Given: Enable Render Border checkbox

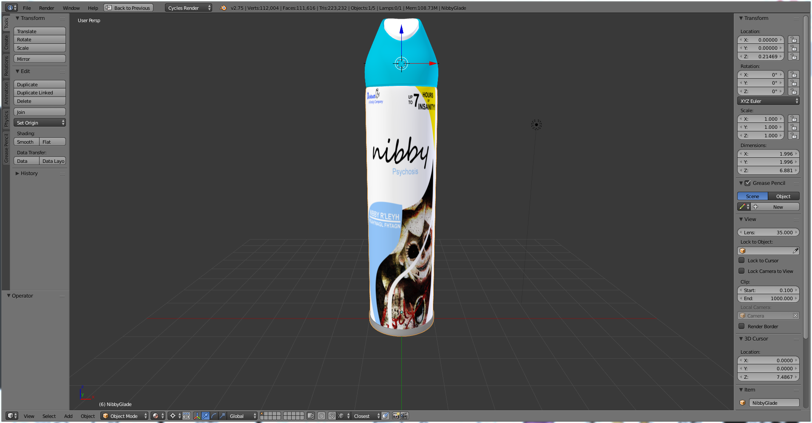Looking at the screenshot, I should coord(741,326).
